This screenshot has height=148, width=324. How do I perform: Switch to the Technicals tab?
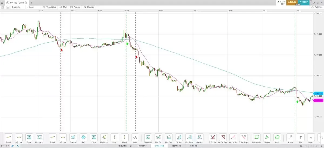(x=176, y=146)
